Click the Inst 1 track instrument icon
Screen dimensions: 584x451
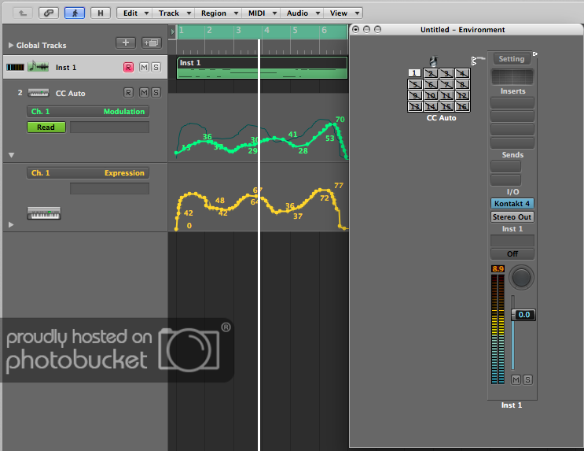point(38,68)
